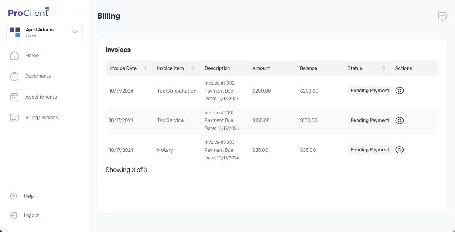View Tax Service invoice via eye icon

[x=400, y=120]
